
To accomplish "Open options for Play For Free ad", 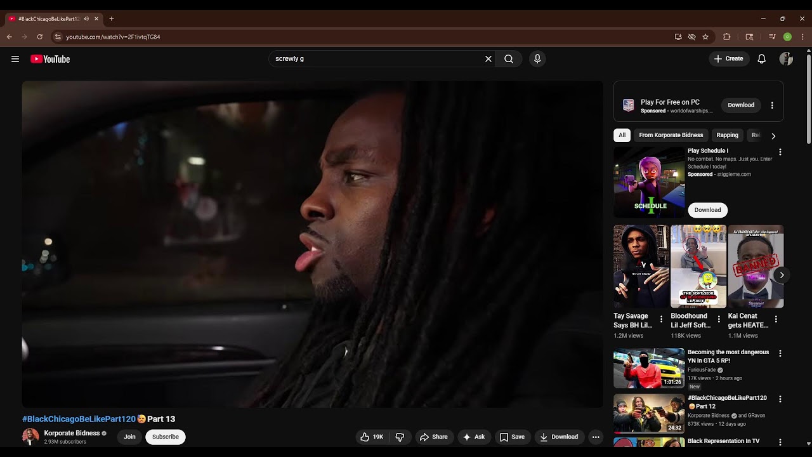I will pos(772,105).
